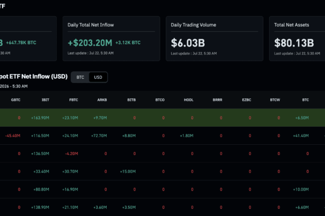Select the USD toggle option
Viewport: 325px width, 216px height.
pyautogui.click(x=98, y=77)
